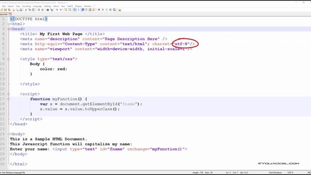Click the Dos\Windows line ending status entry
This screenshot has height=175, width=311.
(x=276, y=173)
